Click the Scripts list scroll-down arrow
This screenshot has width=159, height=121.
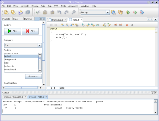(x=40, y=71)
